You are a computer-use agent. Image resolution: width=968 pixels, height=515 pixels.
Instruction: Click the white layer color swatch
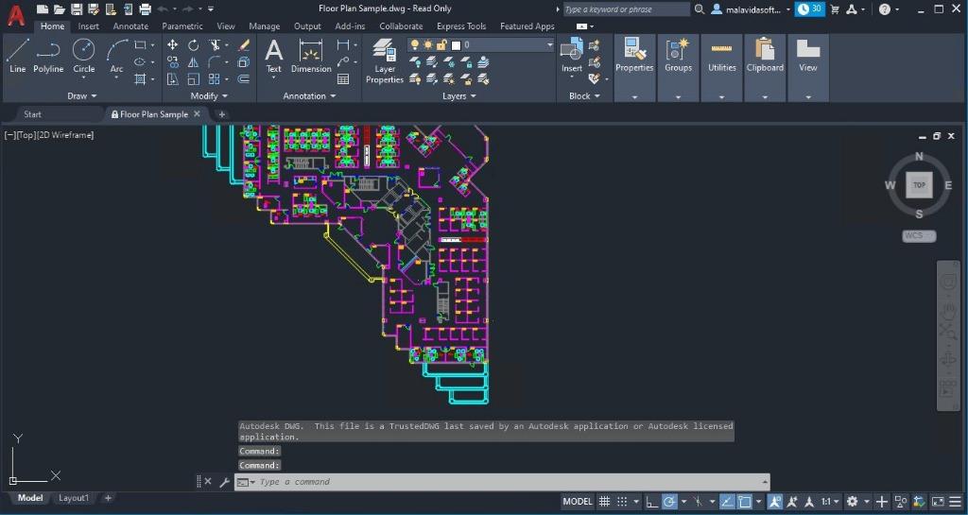point(457,45)
